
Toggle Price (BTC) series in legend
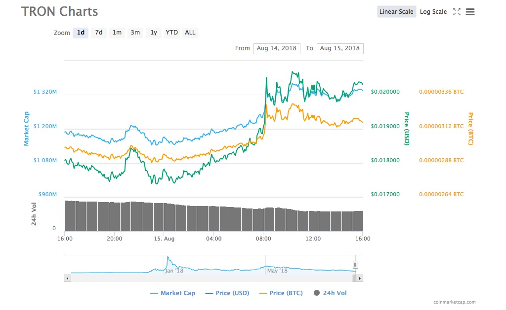click(x=281, y=293)
